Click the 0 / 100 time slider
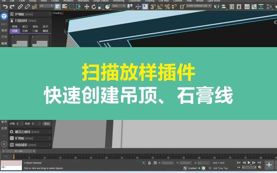The height and width of the screenshot is (173, 277). tap(19, 151)
